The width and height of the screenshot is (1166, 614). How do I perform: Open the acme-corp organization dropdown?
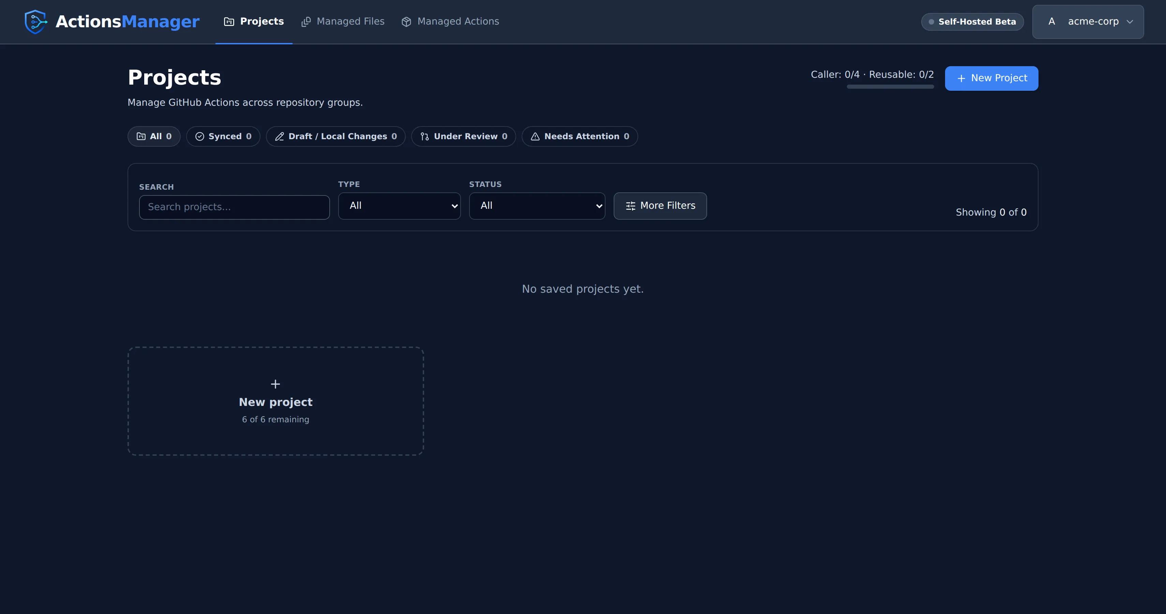[1088, 22]
